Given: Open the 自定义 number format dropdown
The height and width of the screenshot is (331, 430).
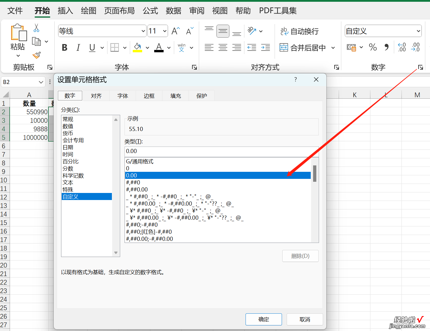Looking at the screenshot, I should click(x=418, y=31).
